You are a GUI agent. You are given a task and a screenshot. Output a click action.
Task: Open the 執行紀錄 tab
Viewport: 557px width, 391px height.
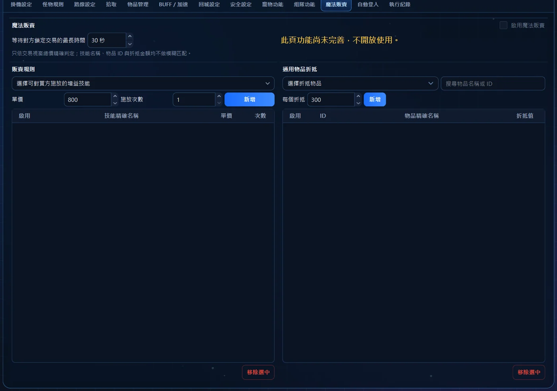click(x=400, y=5)
